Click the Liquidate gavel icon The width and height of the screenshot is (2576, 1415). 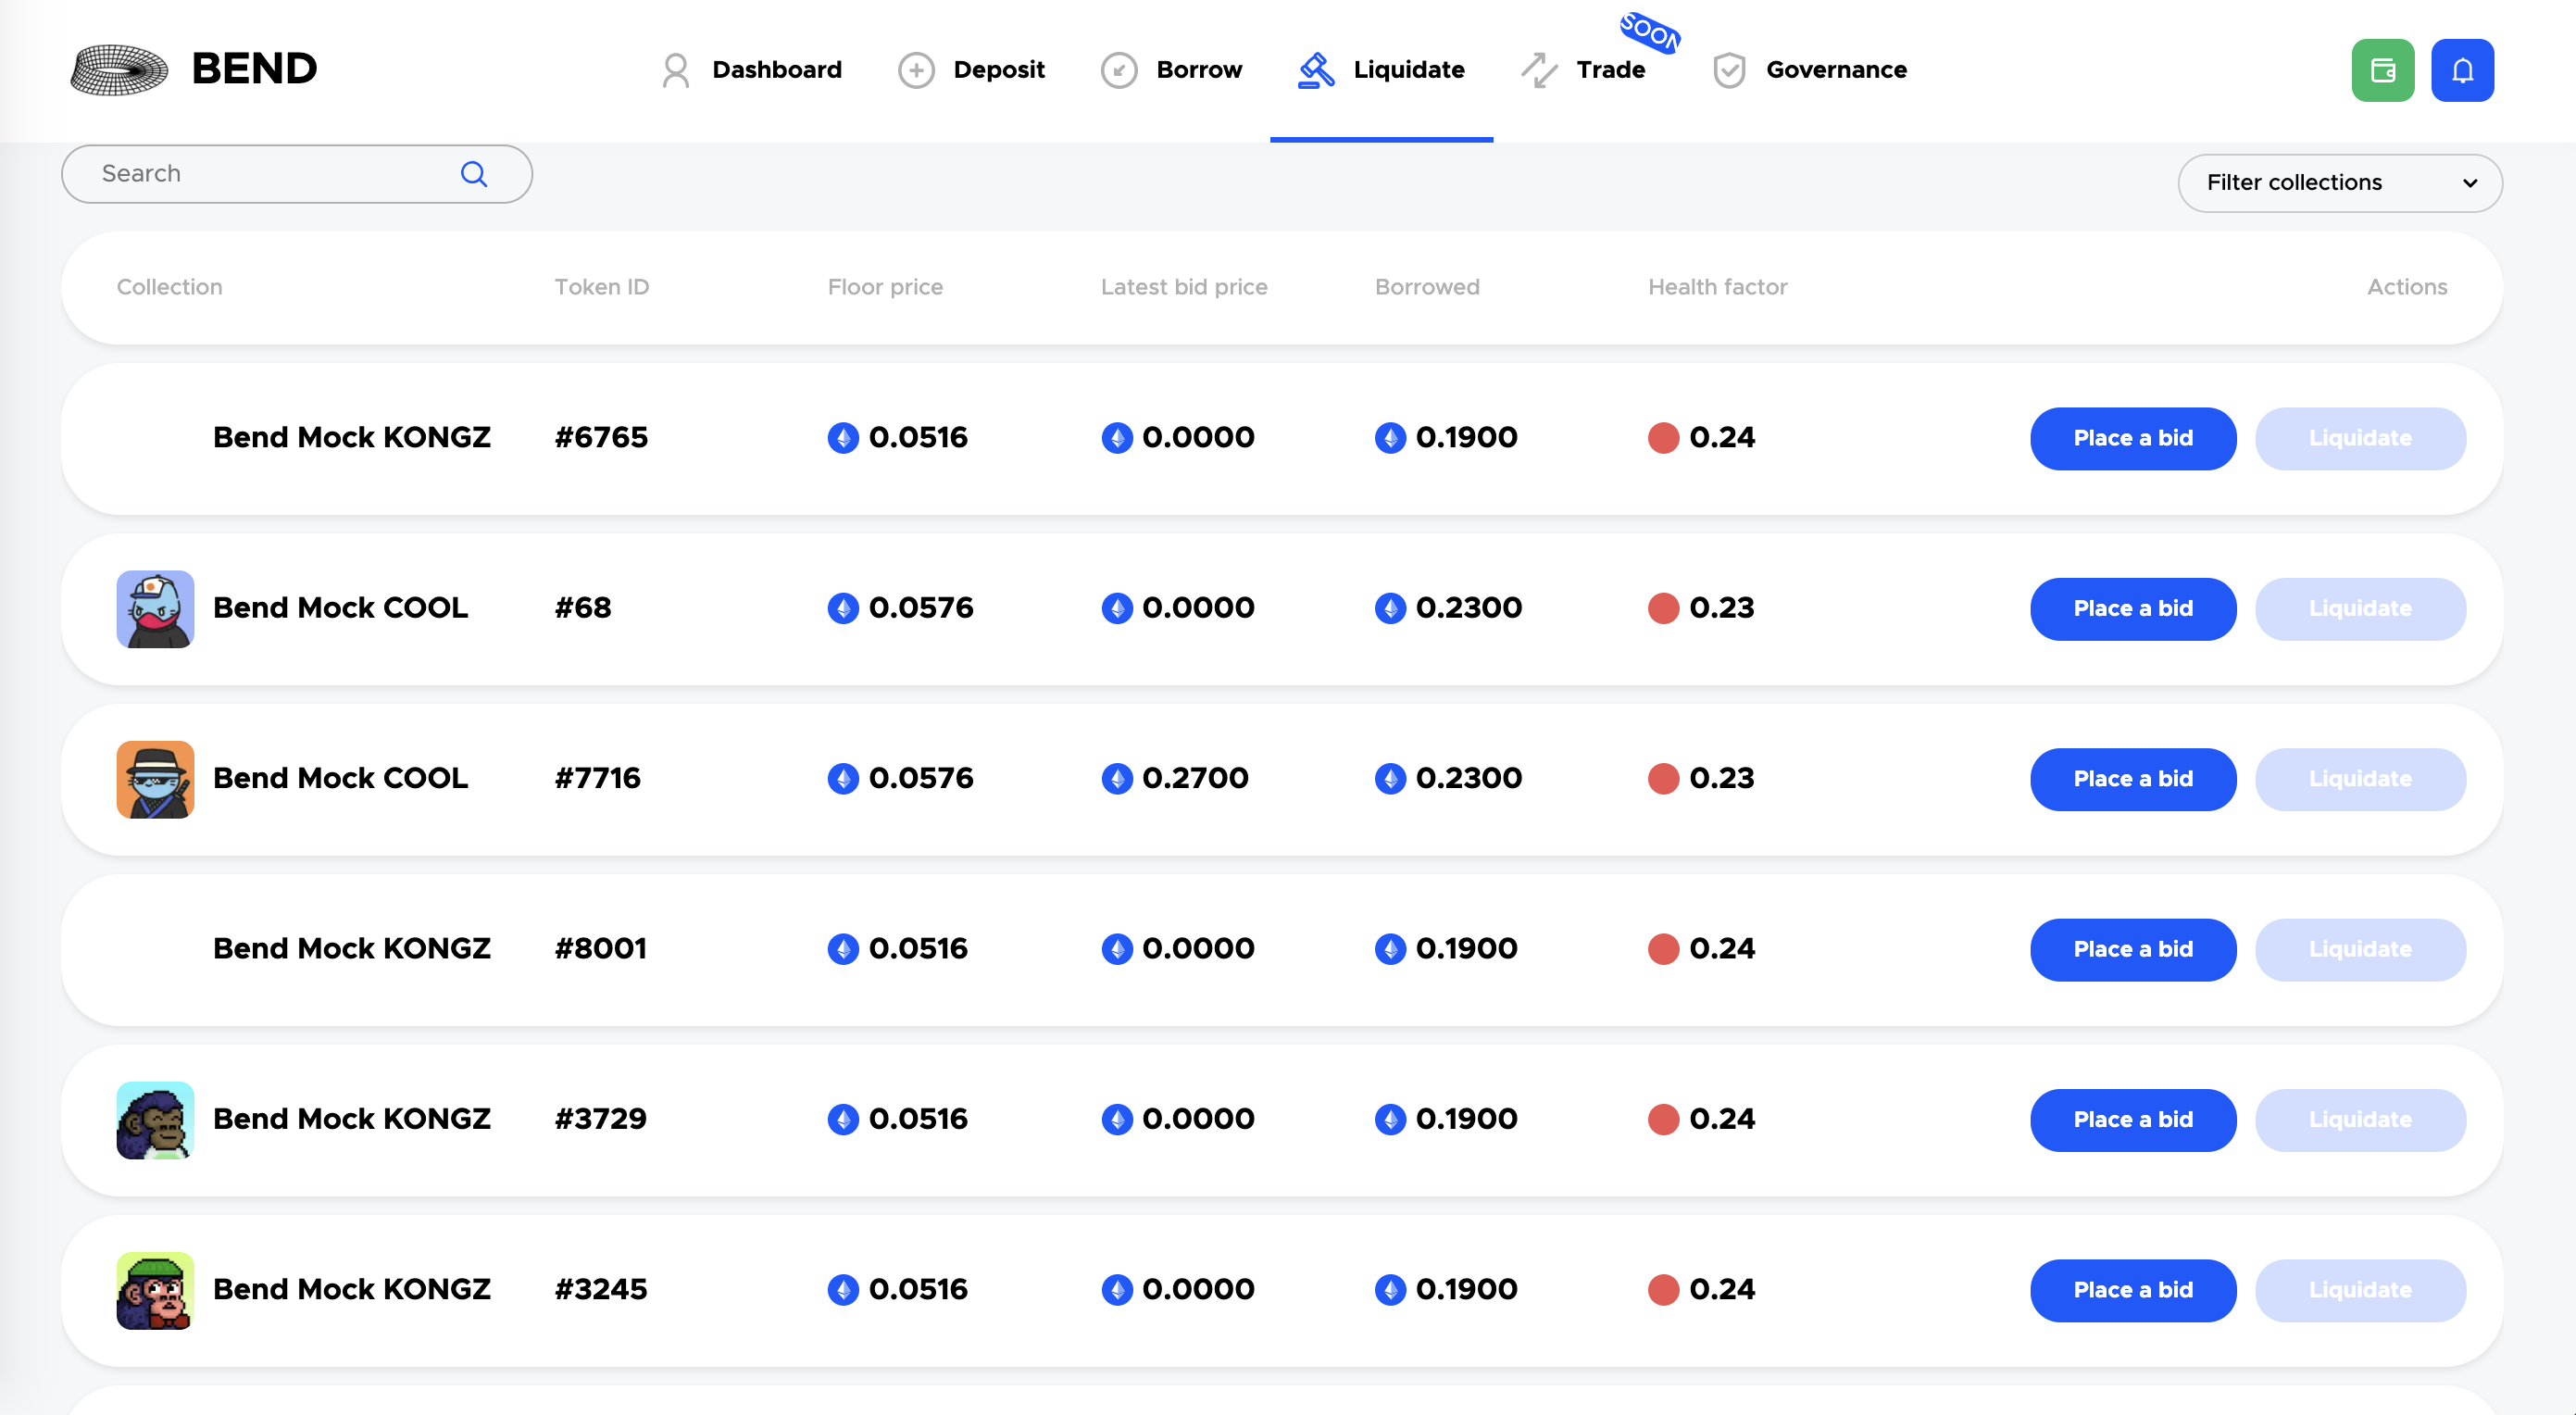click(x=1315, y=70)
